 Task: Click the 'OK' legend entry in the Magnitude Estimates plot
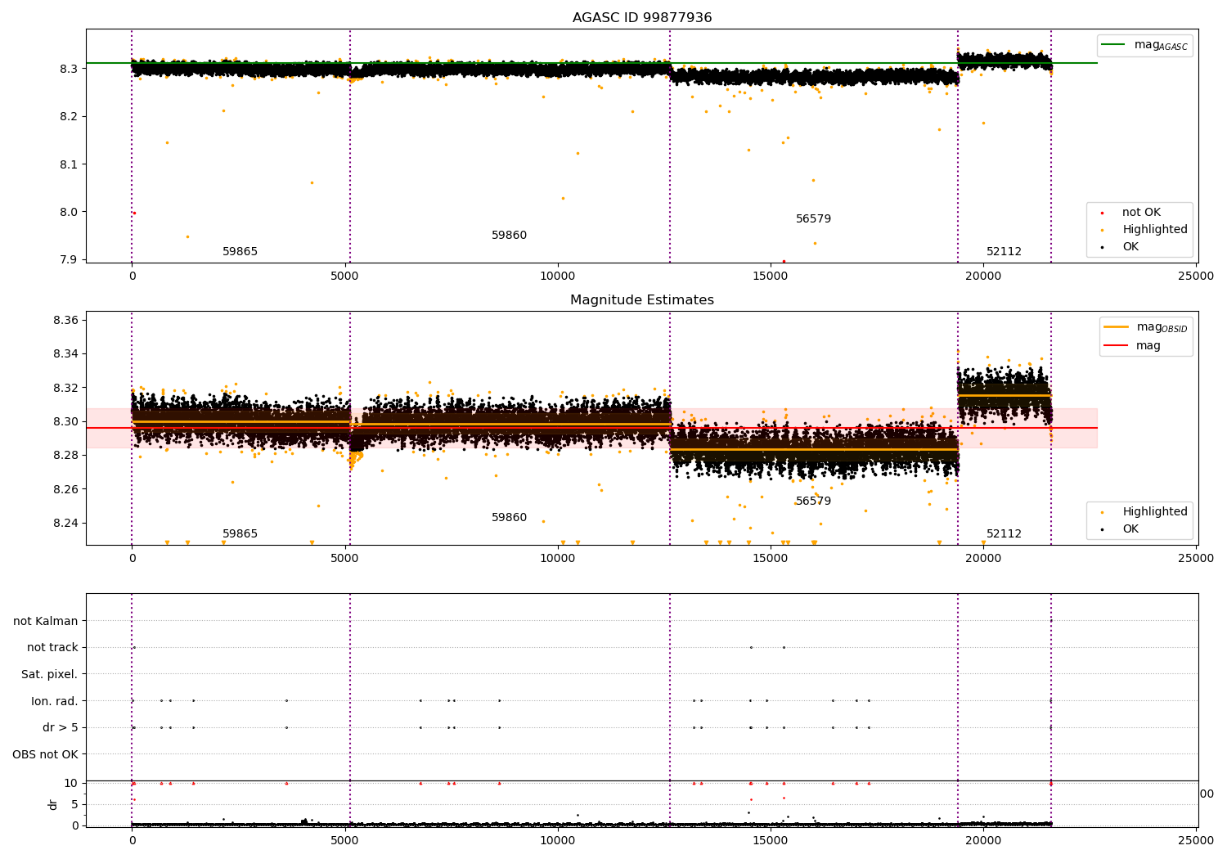(x=1130, y=529)
